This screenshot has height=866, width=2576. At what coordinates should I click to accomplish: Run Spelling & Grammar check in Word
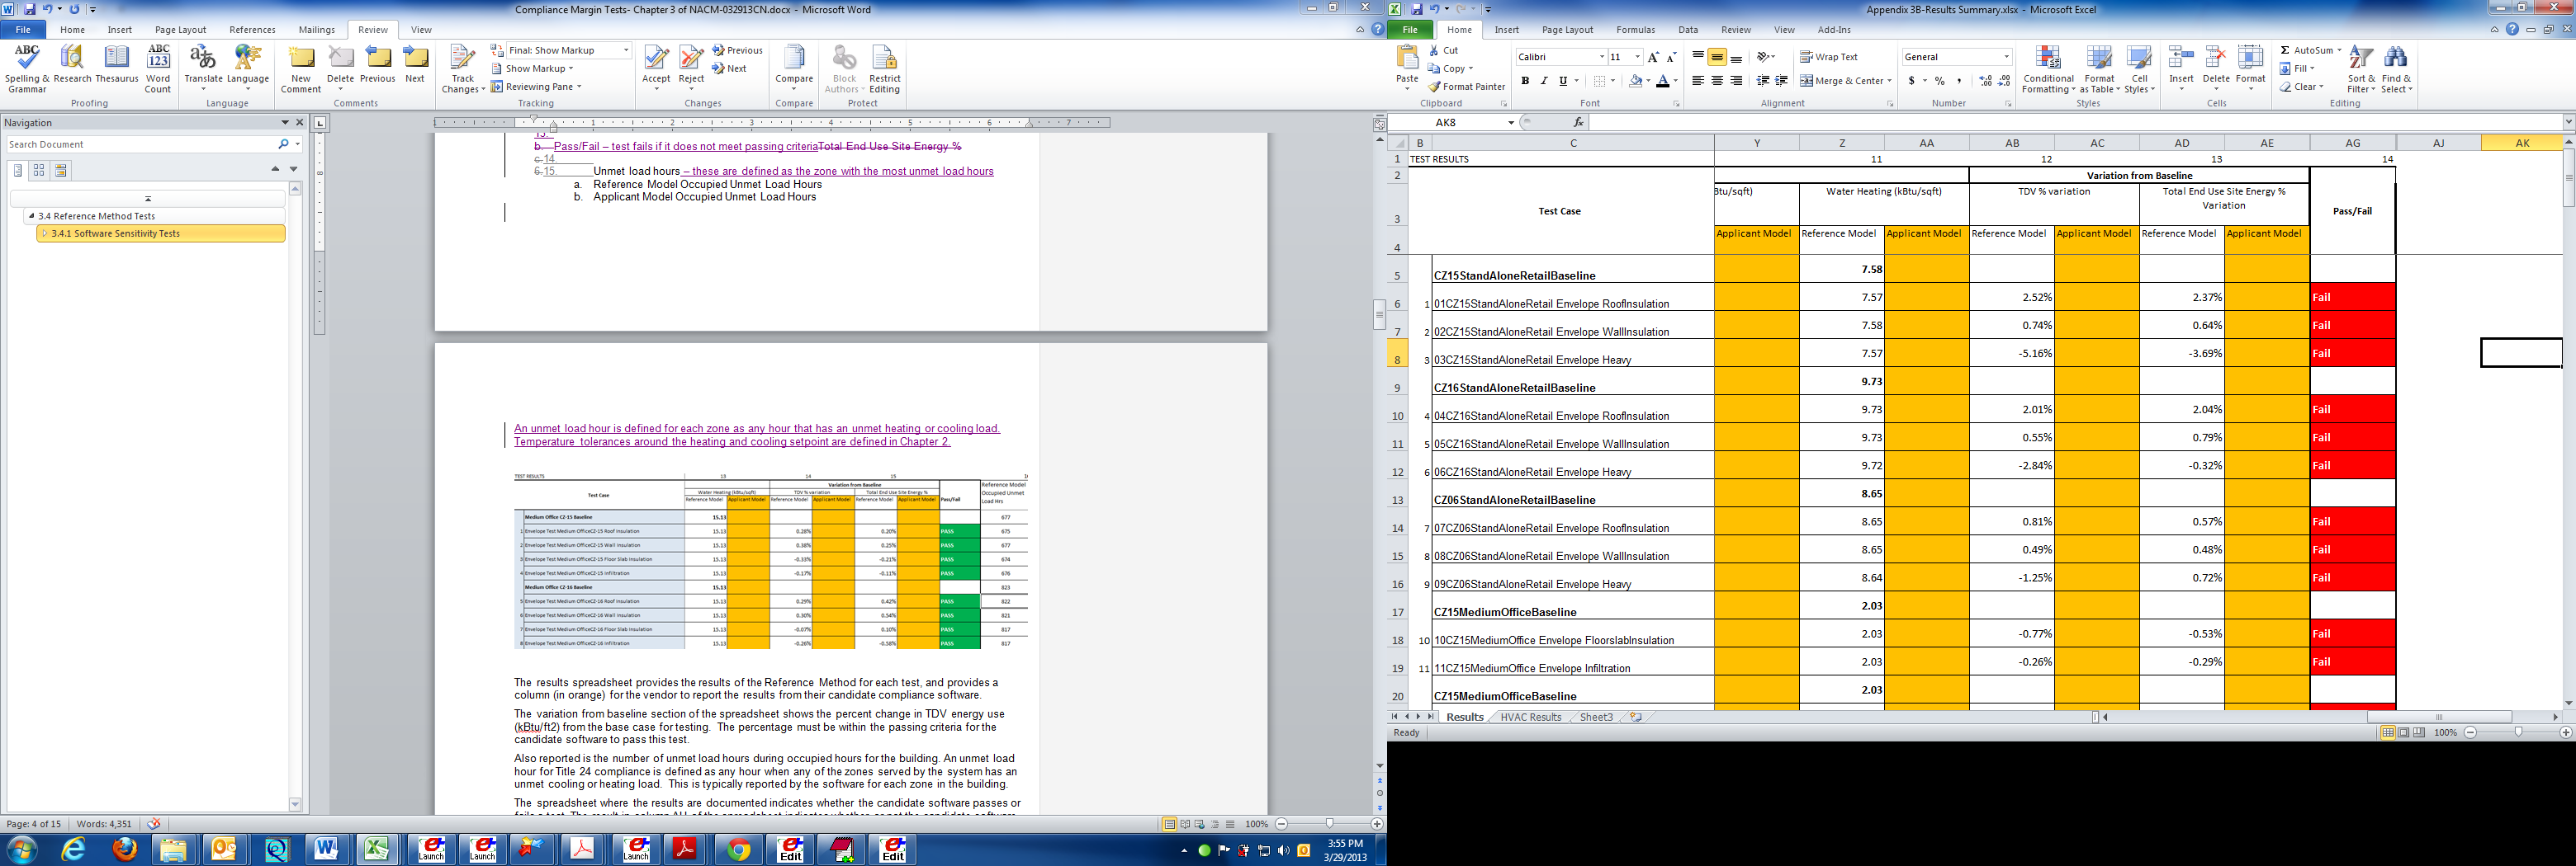pyautogui.click(x=27, y=68)
